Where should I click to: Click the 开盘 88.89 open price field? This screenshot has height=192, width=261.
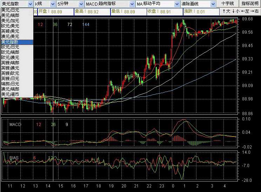coord(55,12)
